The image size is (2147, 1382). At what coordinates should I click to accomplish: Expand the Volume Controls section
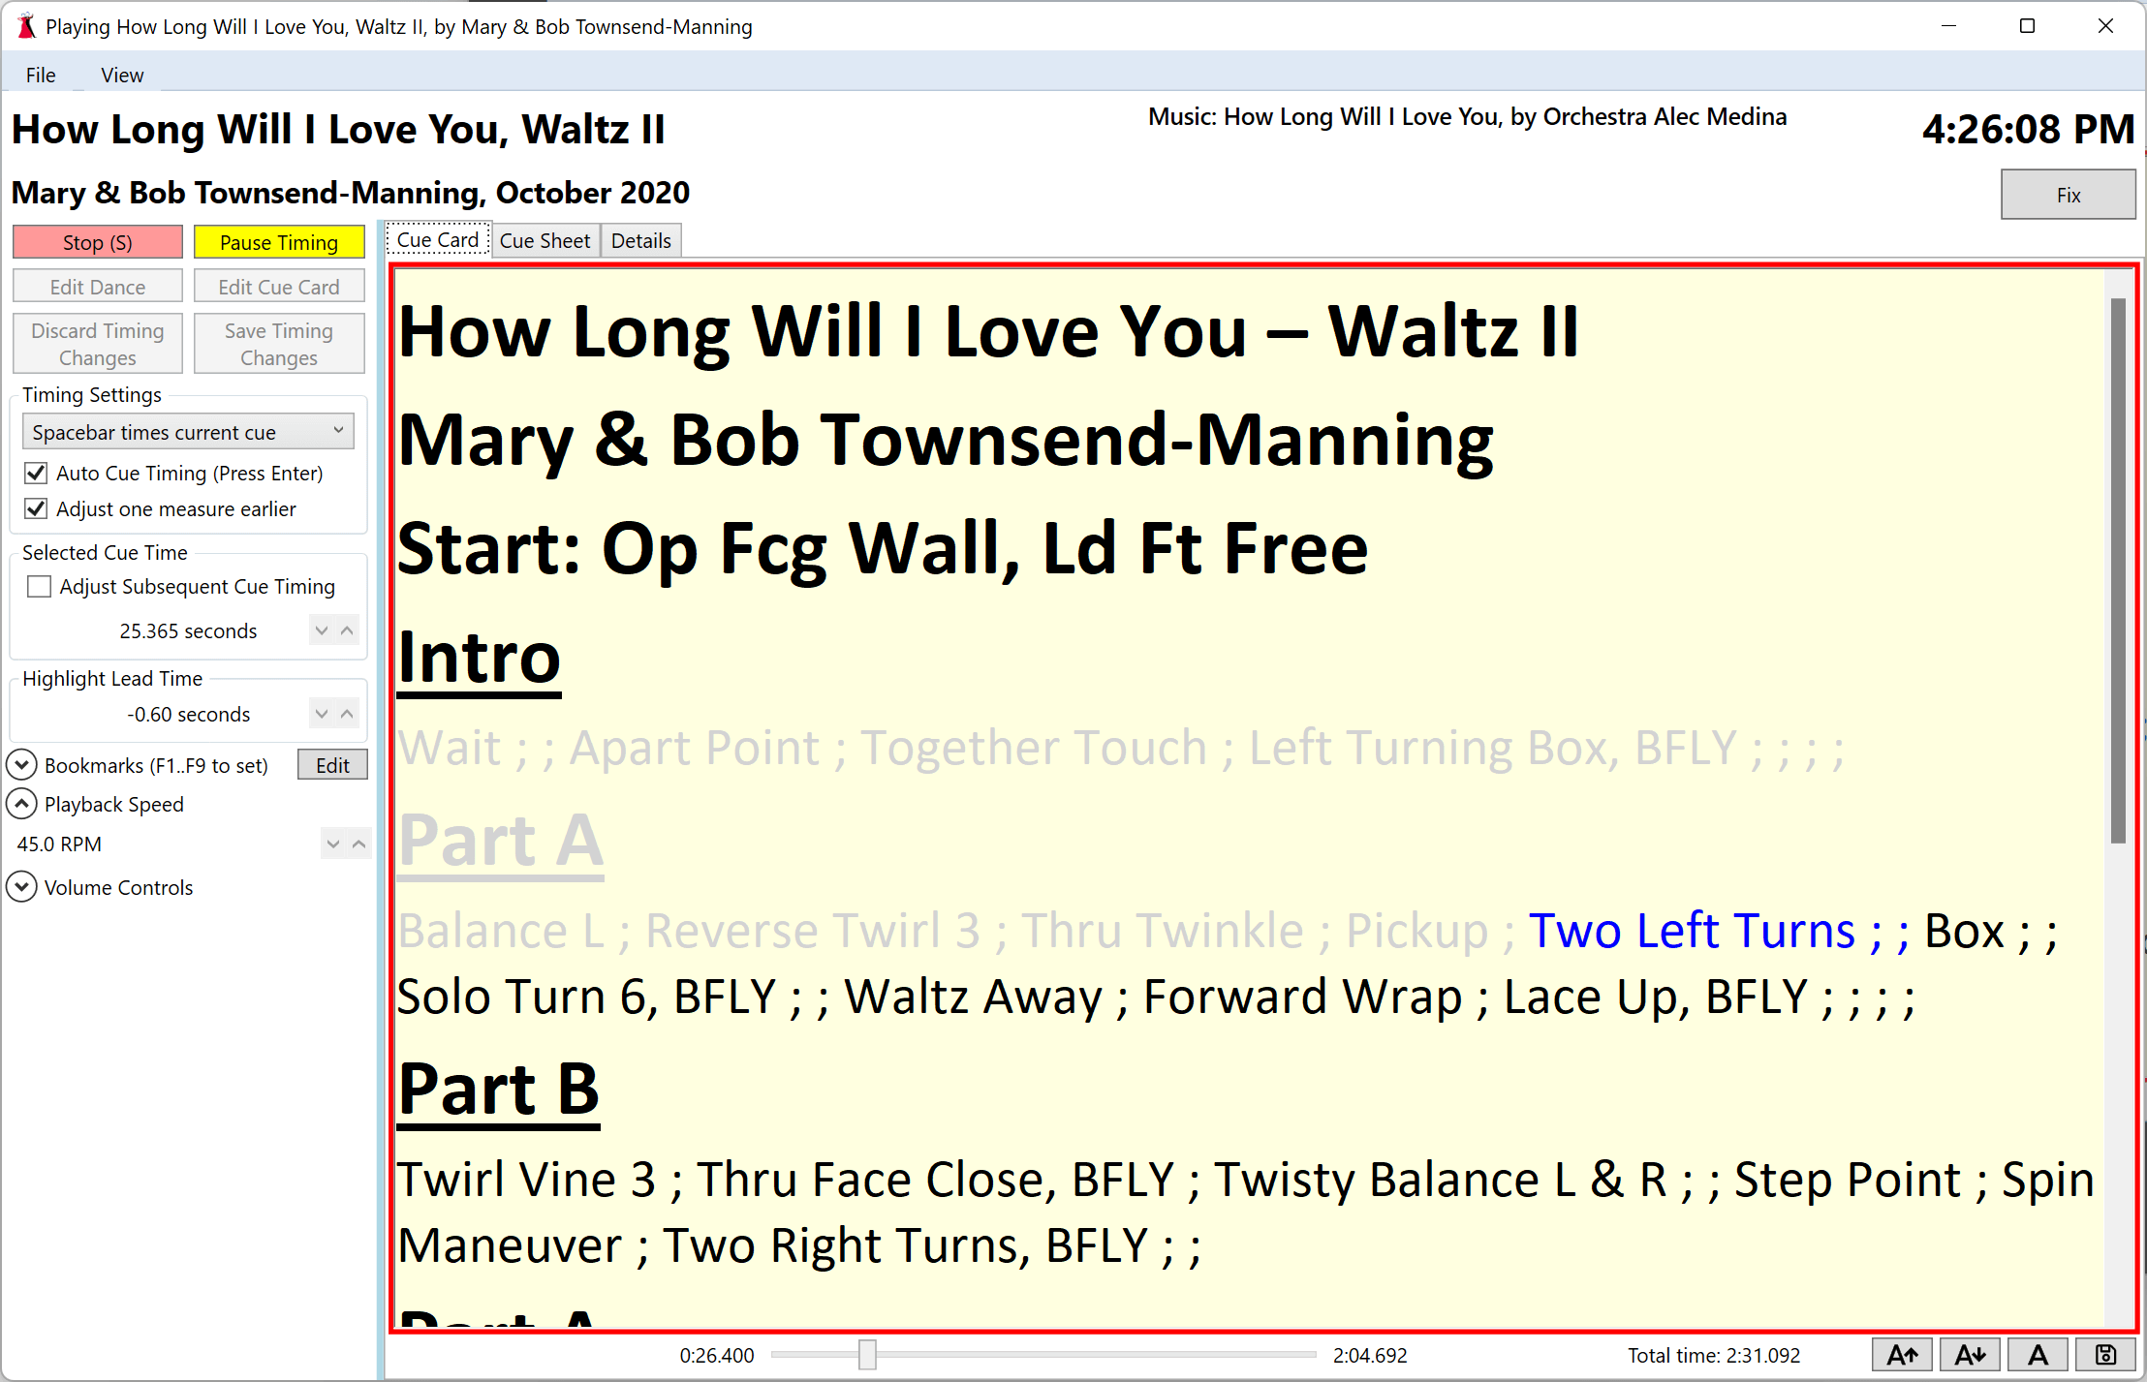pyautogui.click(x=28, y=886)
